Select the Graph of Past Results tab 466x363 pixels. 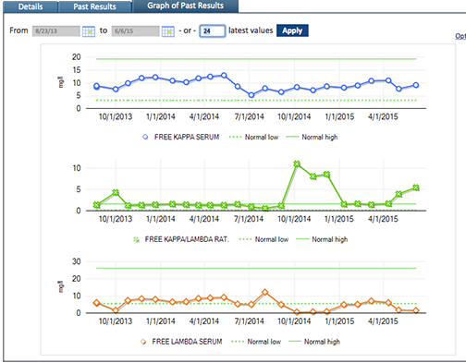[x=185, y=6]
